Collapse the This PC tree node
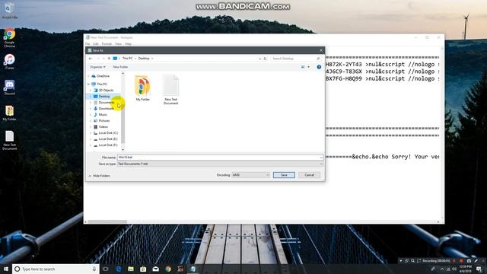Image resolution: width=487 pixels, height=274 pixels. point(88,84)
